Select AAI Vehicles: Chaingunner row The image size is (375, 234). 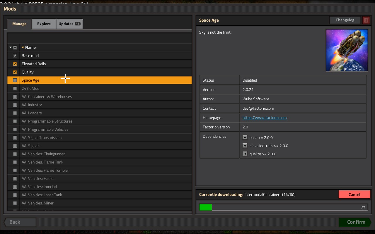[100, 154]
